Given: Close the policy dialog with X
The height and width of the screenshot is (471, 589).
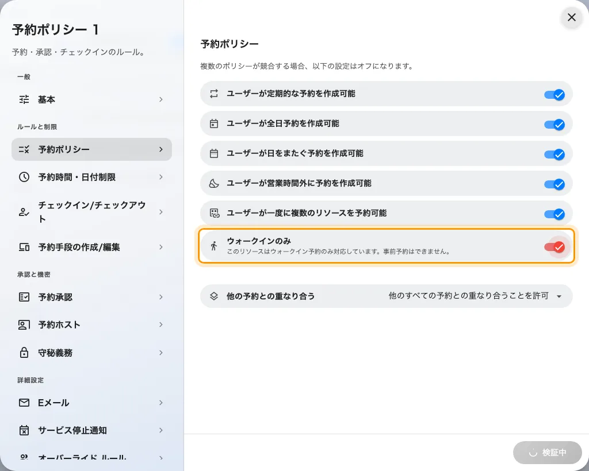Looking at the screenshot, I should click(x=571, y=17).
